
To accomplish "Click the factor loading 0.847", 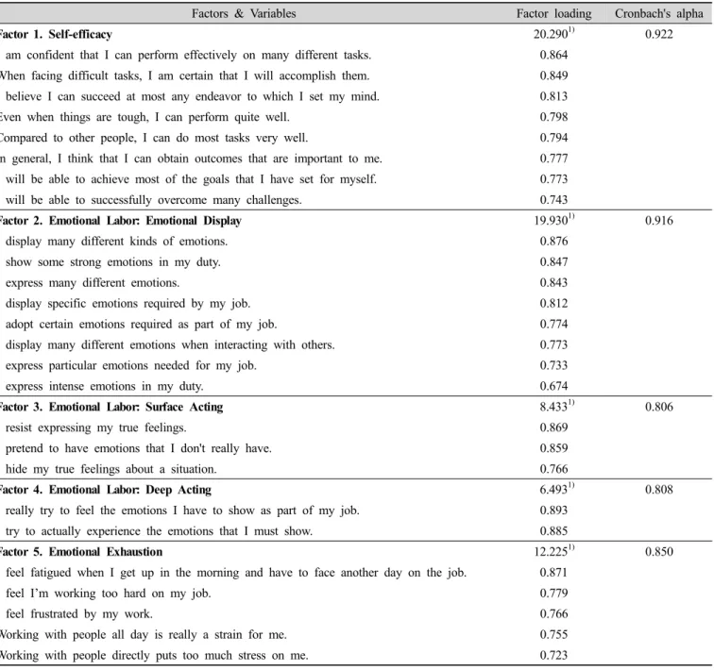I will pos(553,262).
